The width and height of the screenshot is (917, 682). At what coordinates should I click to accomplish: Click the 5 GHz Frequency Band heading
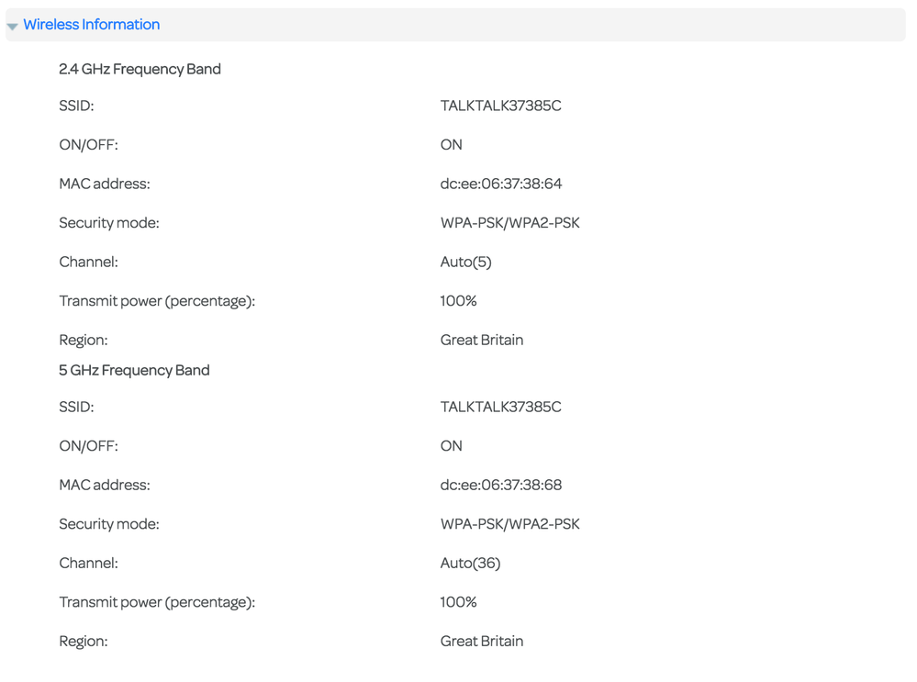[134, 370]
